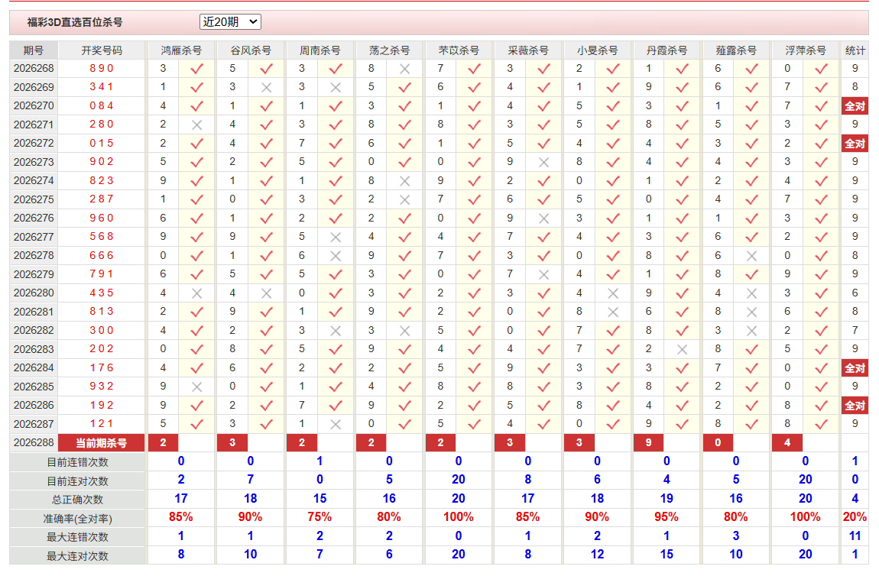Click the 全对 badge in row 2026284
This screenshot has width=879, height=576.
[855, 368]
